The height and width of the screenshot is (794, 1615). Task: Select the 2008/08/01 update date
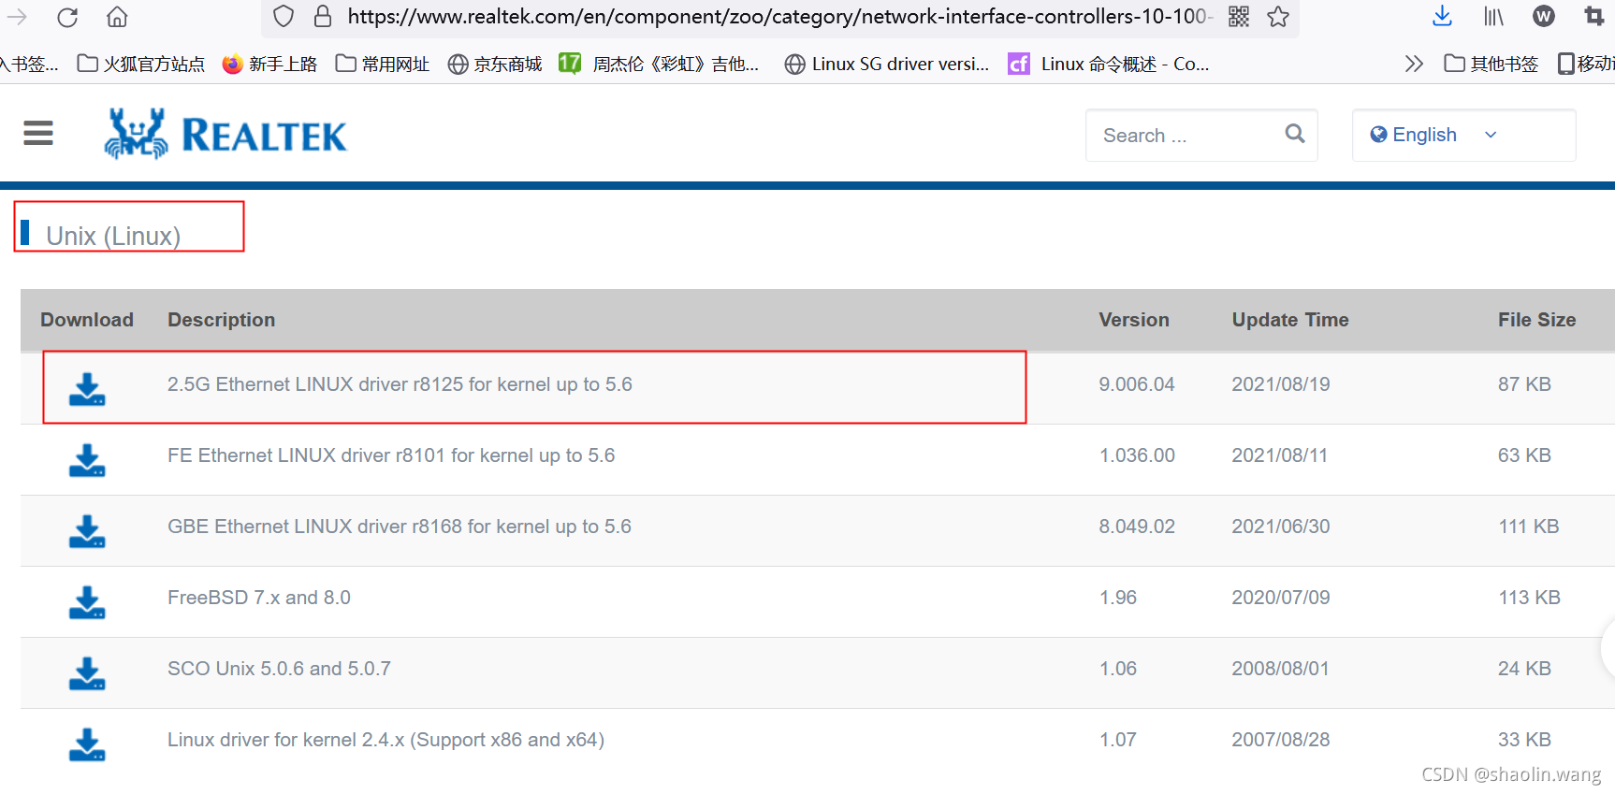tap(1281, 669)
